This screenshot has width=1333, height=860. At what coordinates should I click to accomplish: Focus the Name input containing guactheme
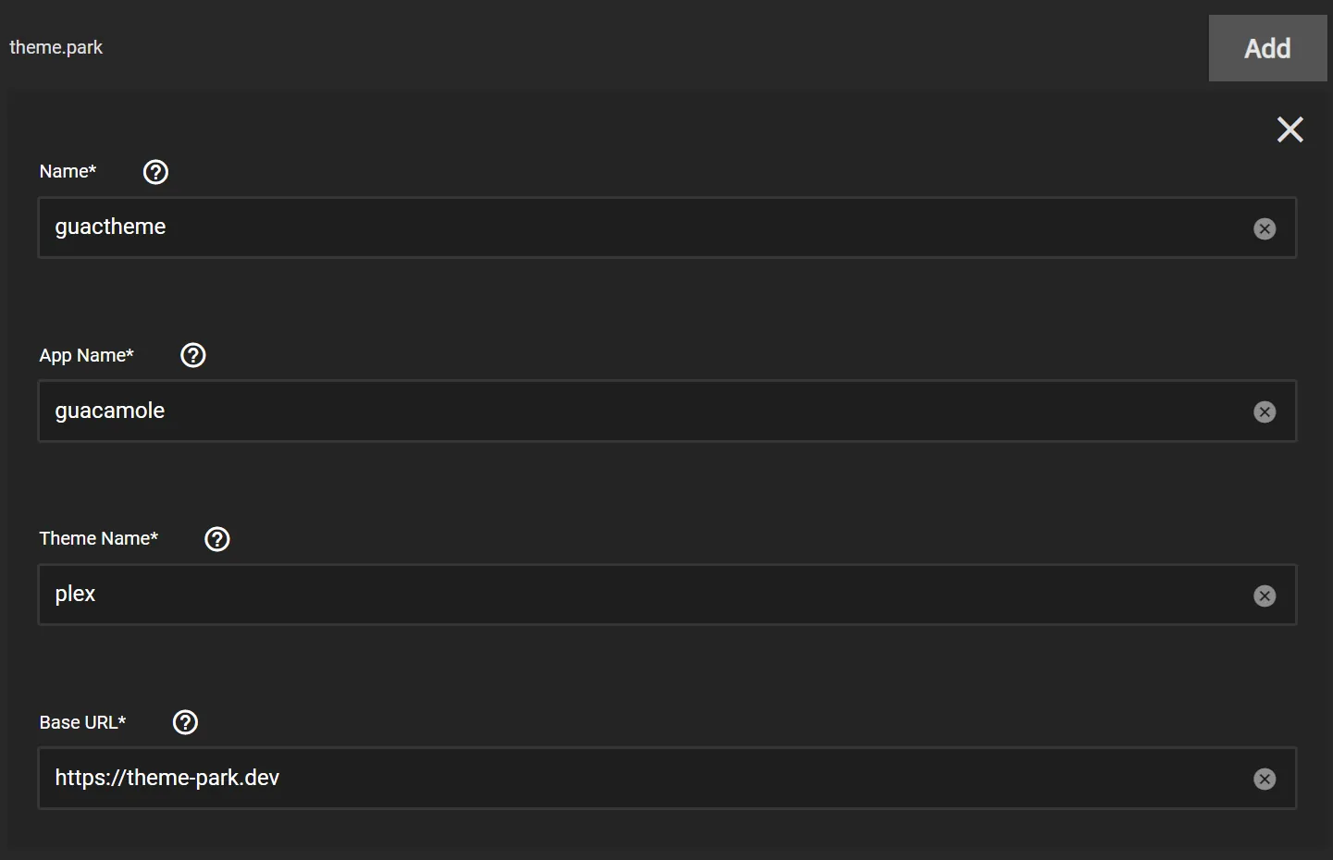coord(648,227)
